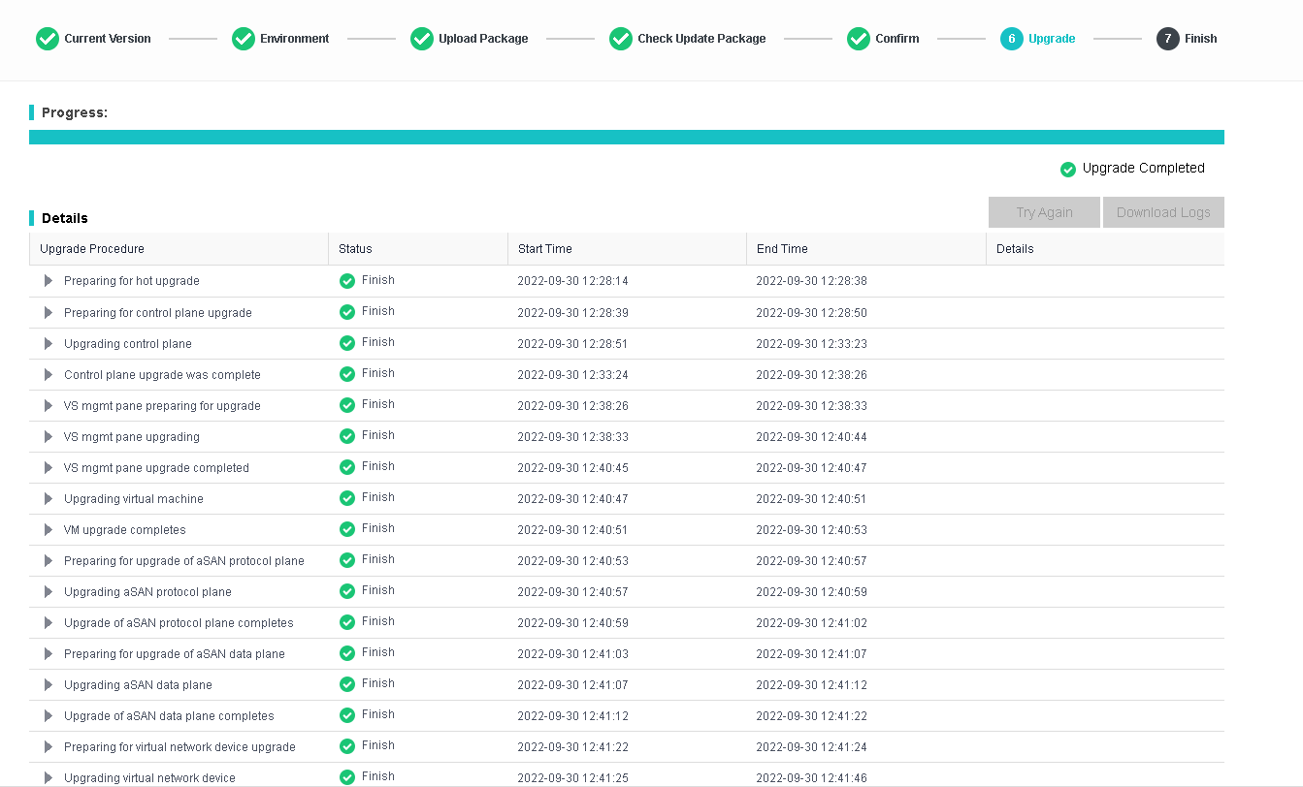Viewport: 1303px width, 787px height.
Task: Click the Try Again button
Action: pos(1044,212)
